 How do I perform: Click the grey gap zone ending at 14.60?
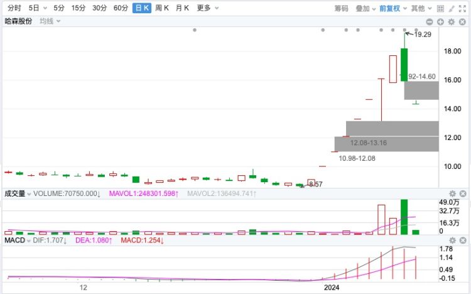point(421,90)
